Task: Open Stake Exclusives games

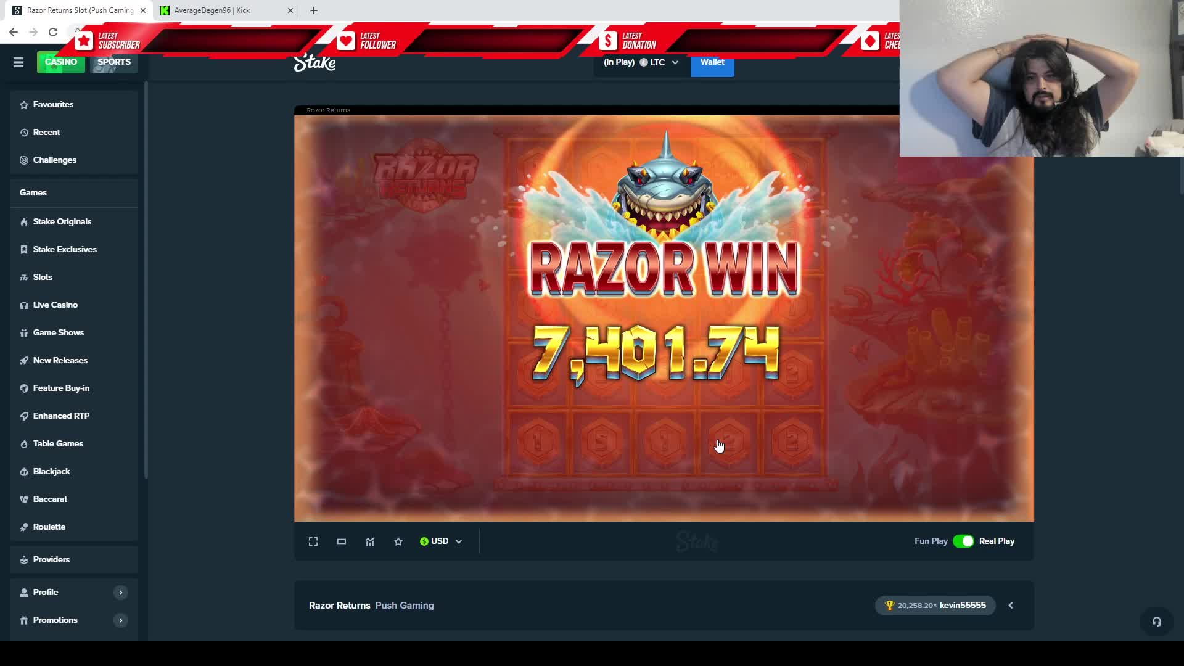Action: [74, 250]
